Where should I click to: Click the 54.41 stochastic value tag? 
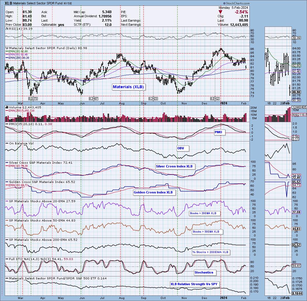coord(296,266)
